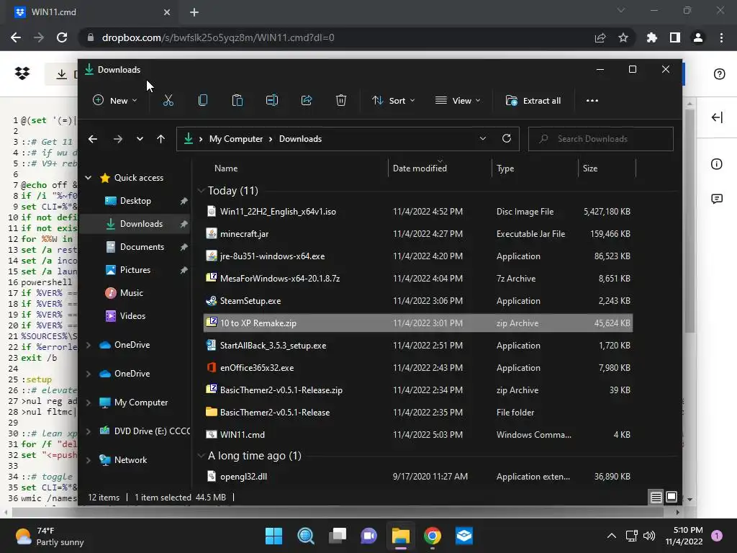Select WIN11.cmd file in list
The image size is (737, 553).
[x=418, y=434]
